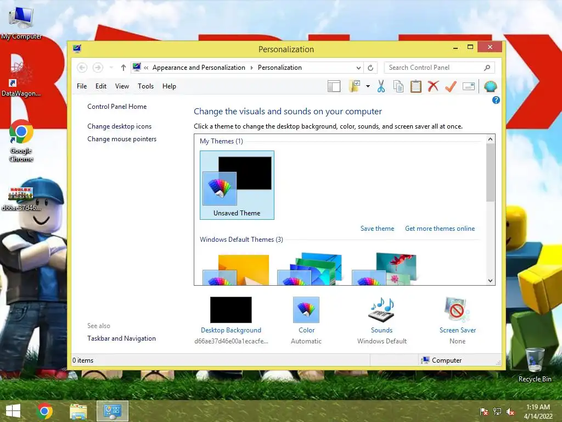Click the Google Chrome desktop icon

pyautogui.click(x=21, y=140)
